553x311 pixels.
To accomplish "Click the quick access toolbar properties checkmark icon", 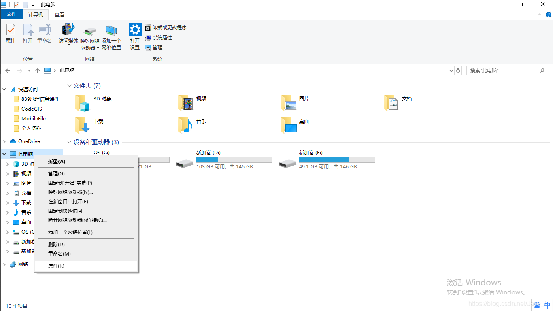I will click(17, 5).
